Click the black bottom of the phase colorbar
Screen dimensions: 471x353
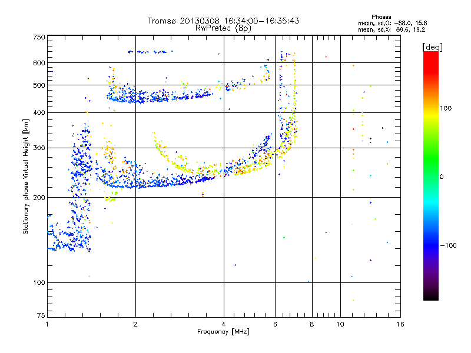click(x=431, y=297)
